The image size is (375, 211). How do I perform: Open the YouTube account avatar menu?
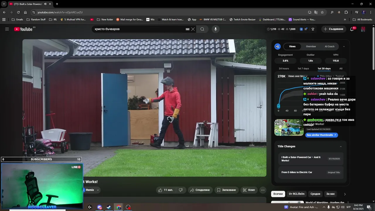pyautogui.click(x=363, y=29)
